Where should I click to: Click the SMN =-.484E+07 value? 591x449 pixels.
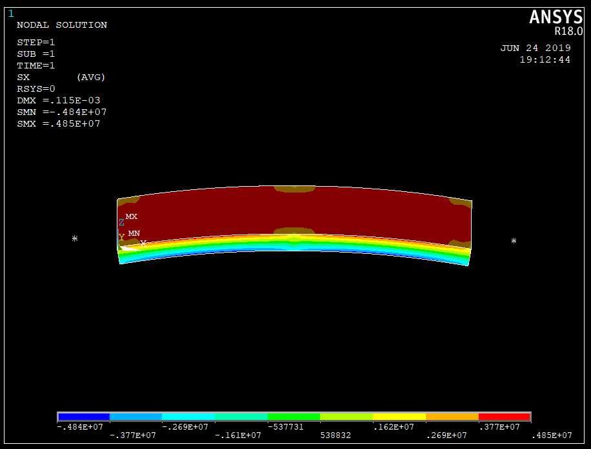62,112
